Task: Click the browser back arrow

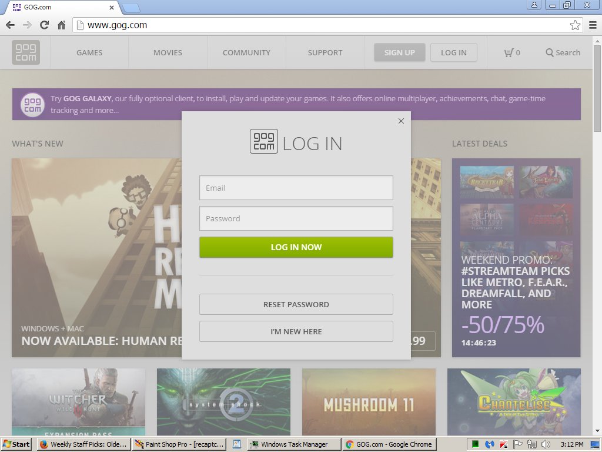Action: [x=11, y=25]
